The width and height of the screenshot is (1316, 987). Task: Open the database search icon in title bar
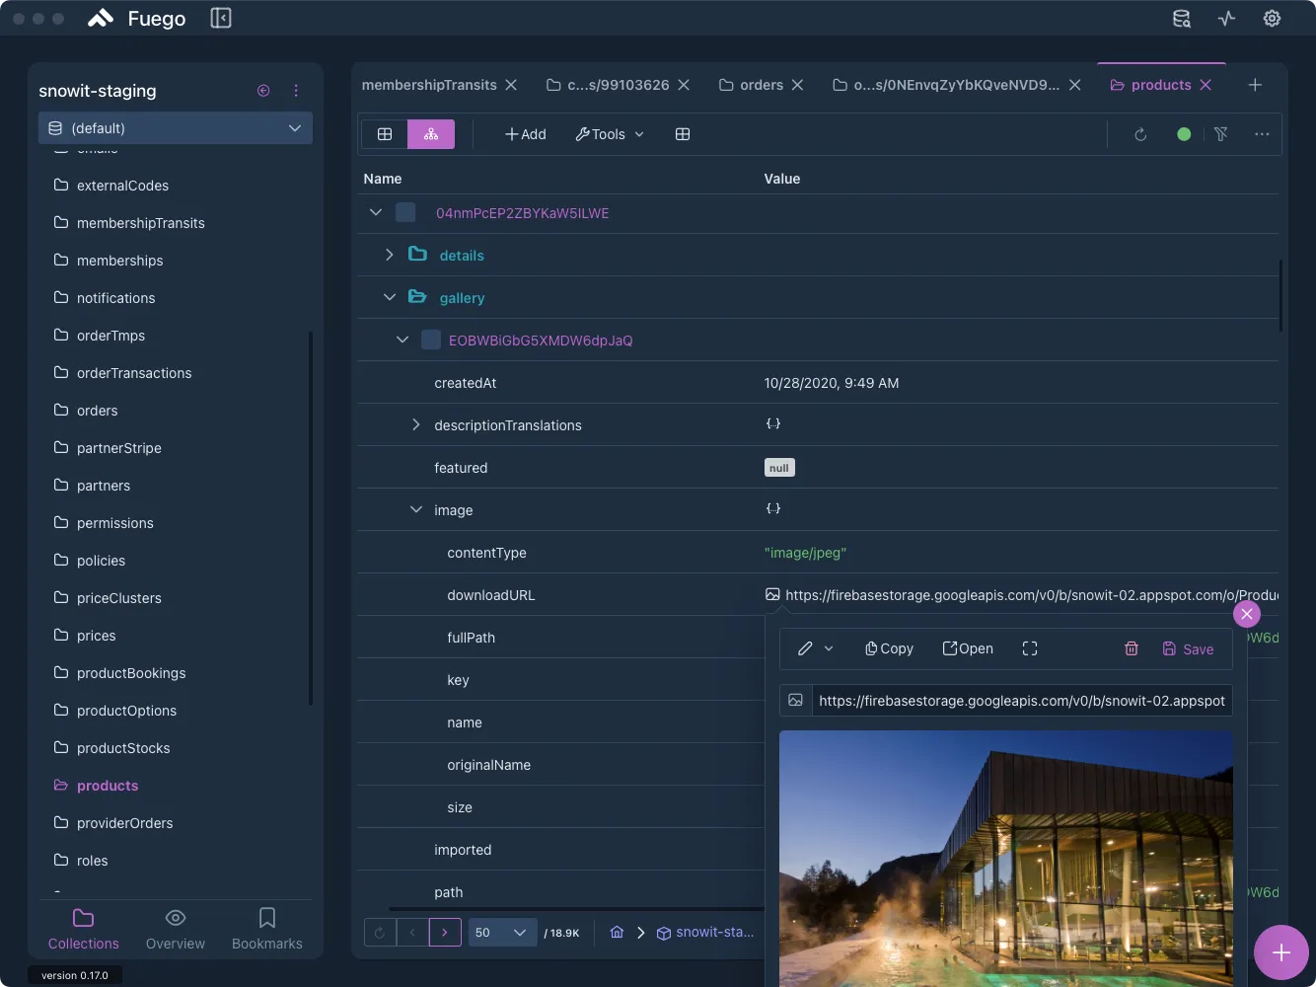(x=1181, y=18)
